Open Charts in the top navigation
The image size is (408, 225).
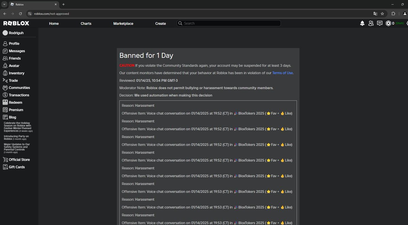[86, 23]
